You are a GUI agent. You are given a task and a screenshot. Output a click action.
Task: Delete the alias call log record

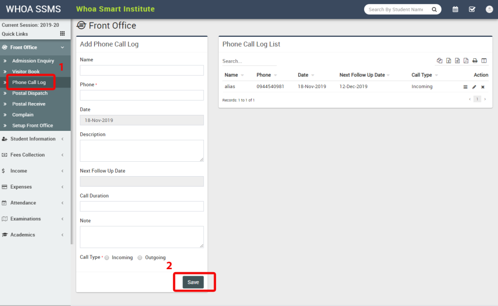pos(483,87)
